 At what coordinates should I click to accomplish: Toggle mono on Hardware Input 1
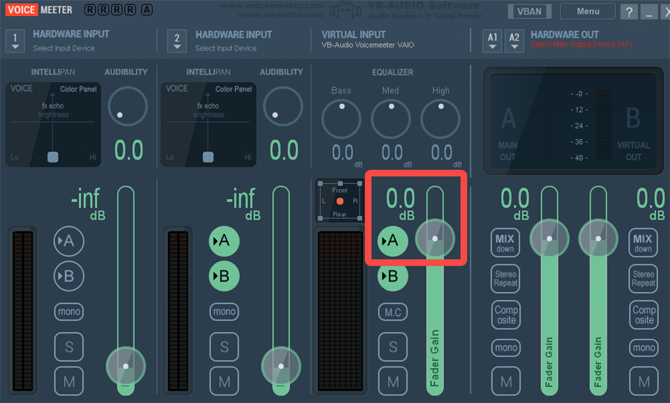point(69,312)
